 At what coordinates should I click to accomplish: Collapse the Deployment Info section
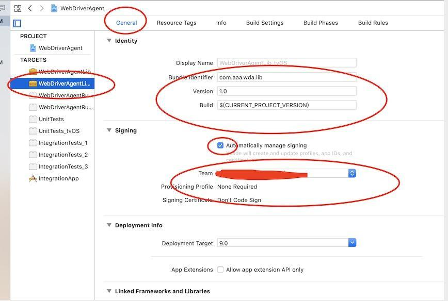109,225
